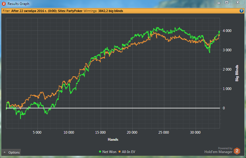The image size is (246, 158).
Task: Click the 25 000 hands axis label
Action: coord(164,132)
